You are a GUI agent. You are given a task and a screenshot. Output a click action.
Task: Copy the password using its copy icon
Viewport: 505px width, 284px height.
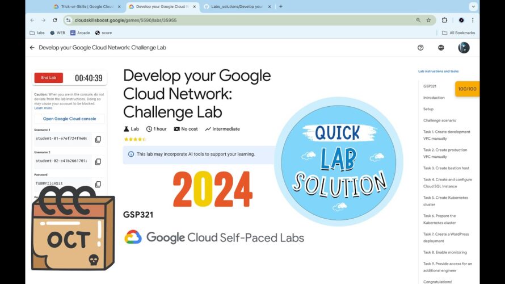[98, 184]
